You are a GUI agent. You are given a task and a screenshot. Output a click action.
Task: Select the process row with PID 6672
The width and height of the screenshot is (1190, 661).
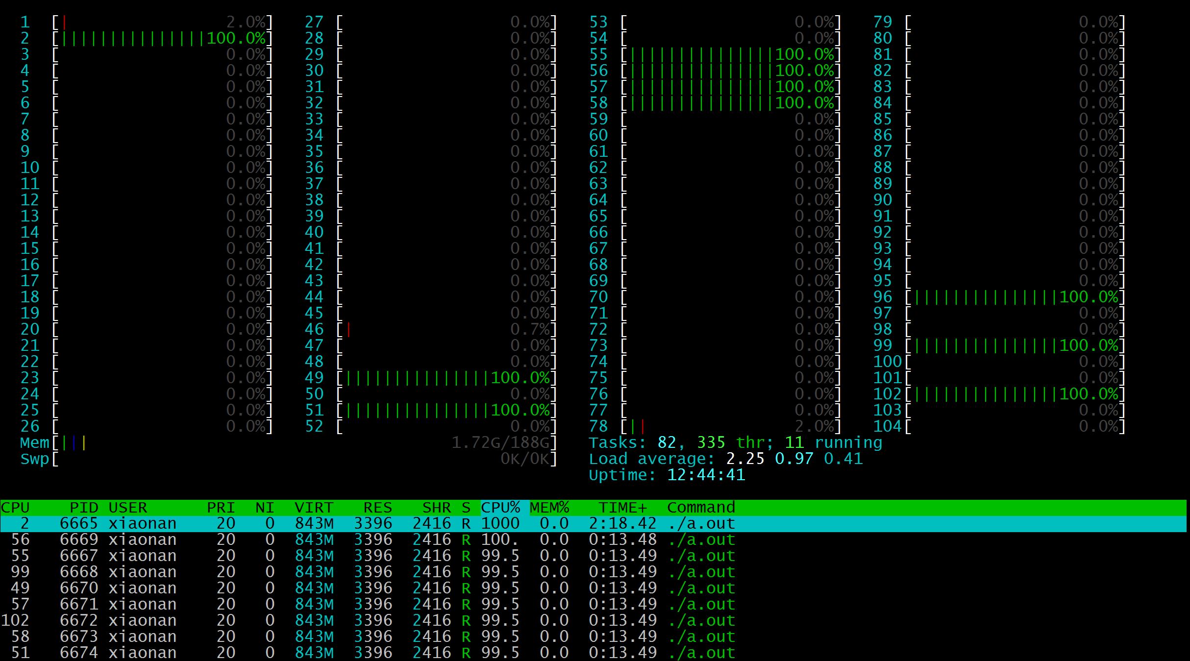click(x=78, y=620)
